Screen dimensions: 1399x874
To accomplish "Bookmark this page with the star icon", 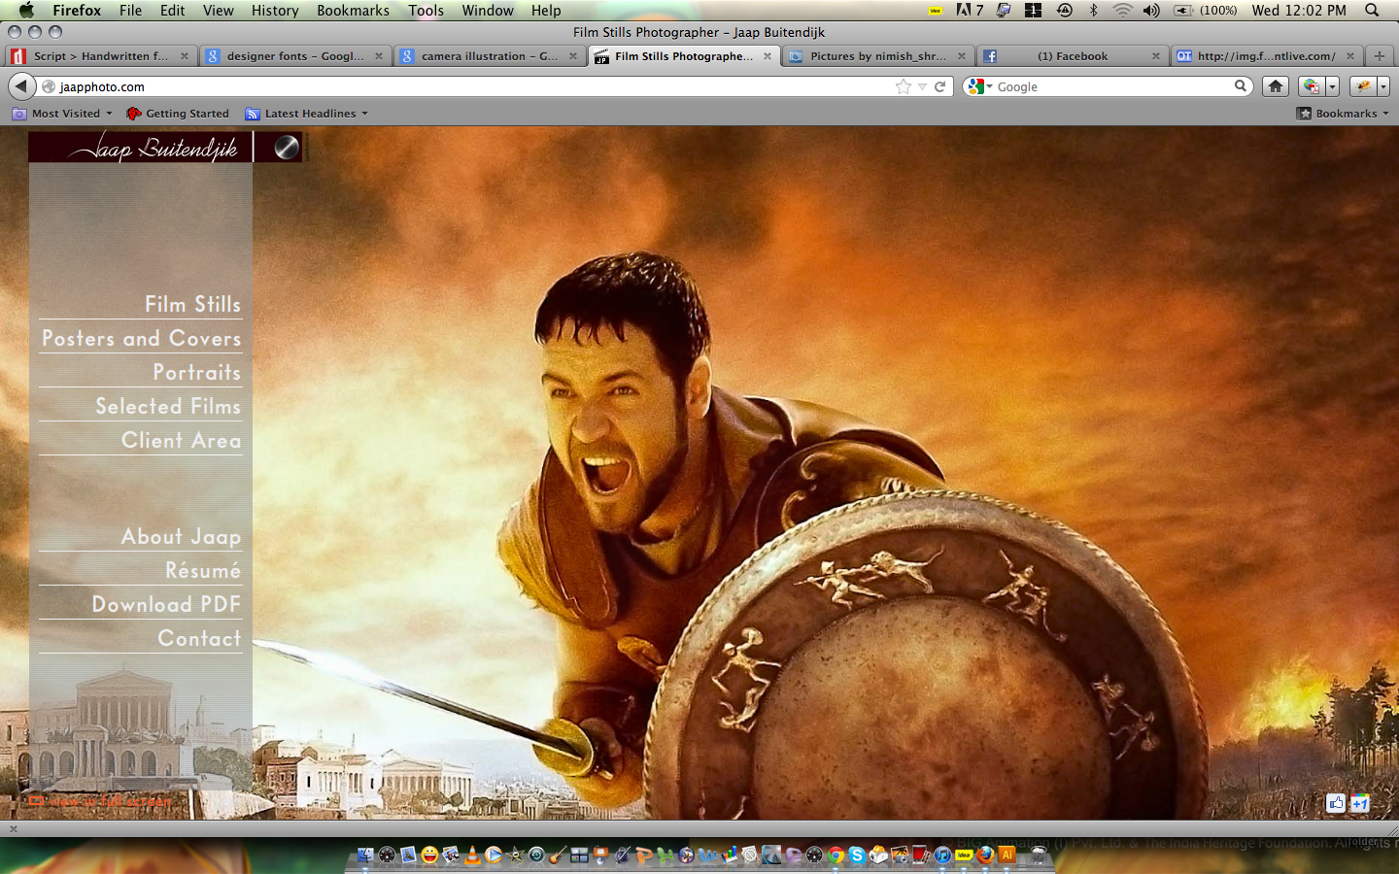I will [904, 86].
